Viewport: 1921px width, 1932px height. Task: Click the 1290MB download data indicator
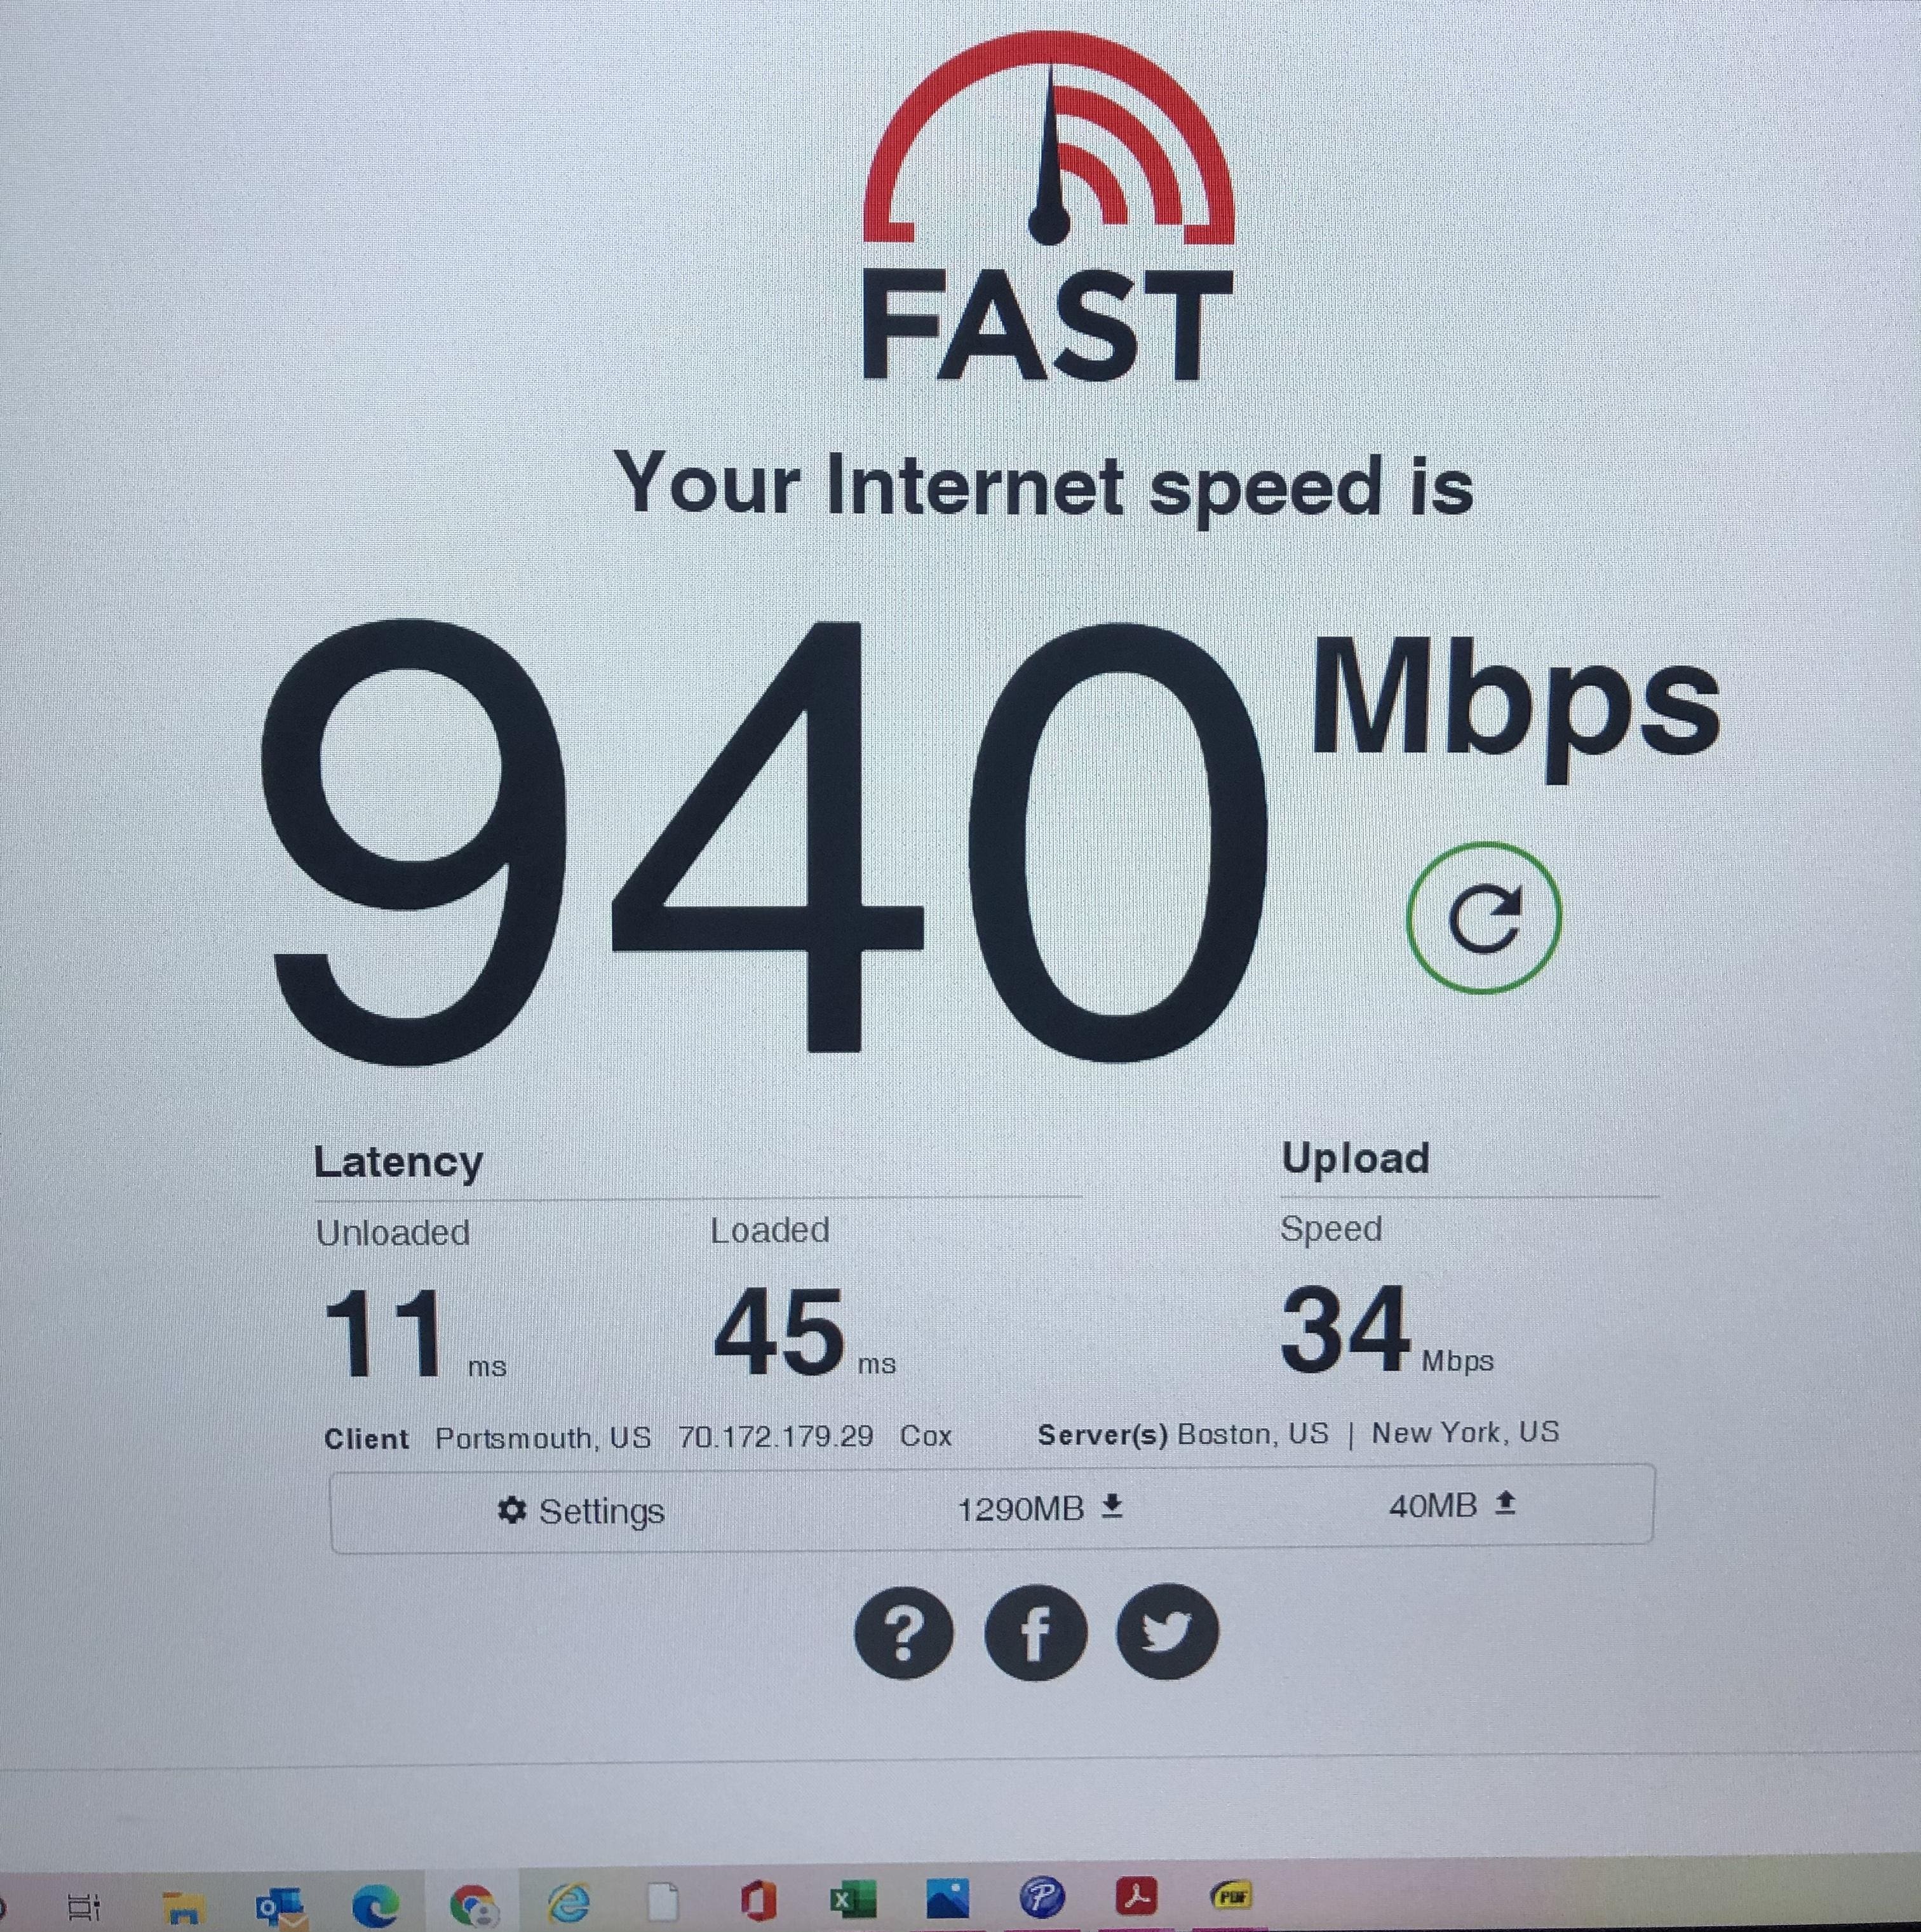point(1040,1507)
